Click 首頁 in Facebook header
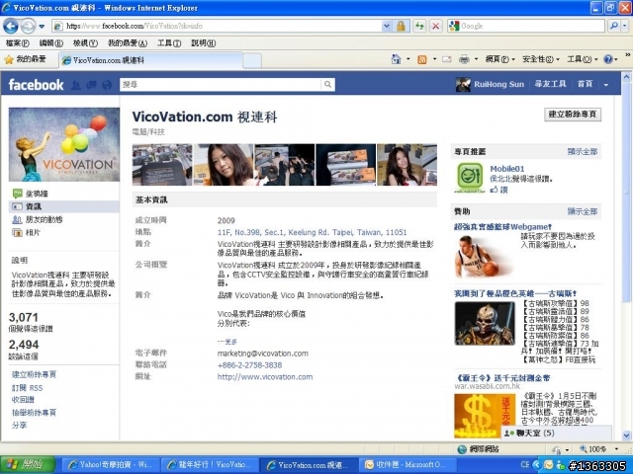Screen dimensions: 633x474 tap(585, 84)
